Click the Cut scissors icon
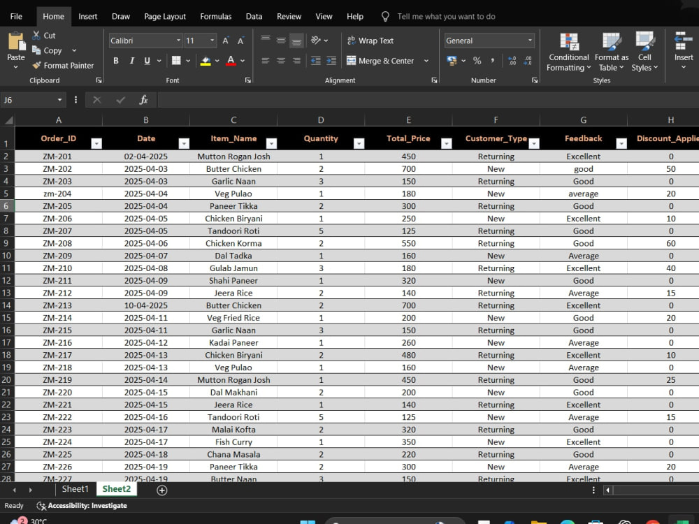 point(36,35)
